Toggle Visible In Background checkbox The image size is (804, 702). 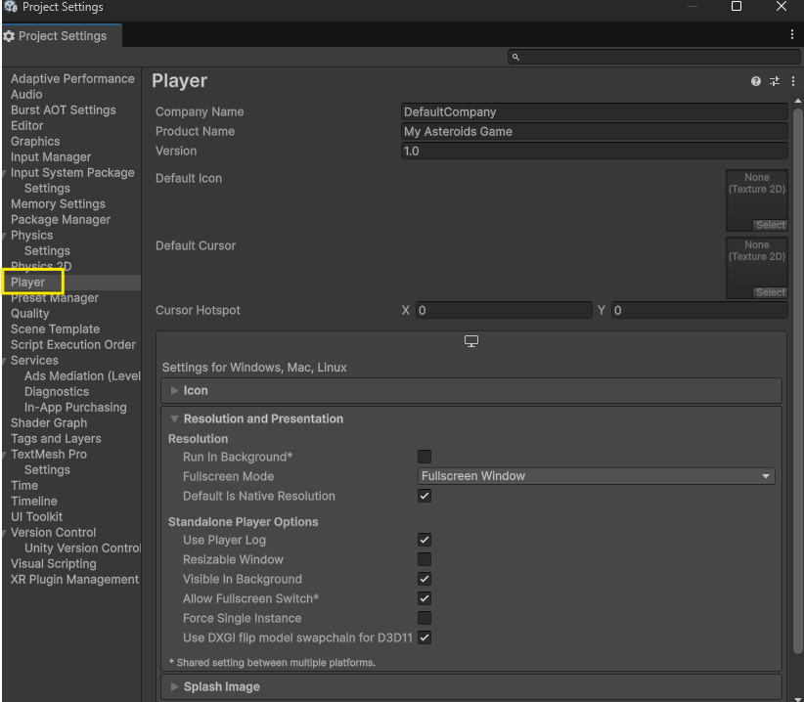click(x=424, y=579)
